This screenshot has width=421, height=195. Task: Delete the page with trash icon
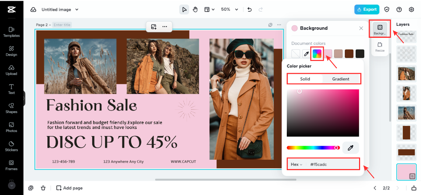43,188
